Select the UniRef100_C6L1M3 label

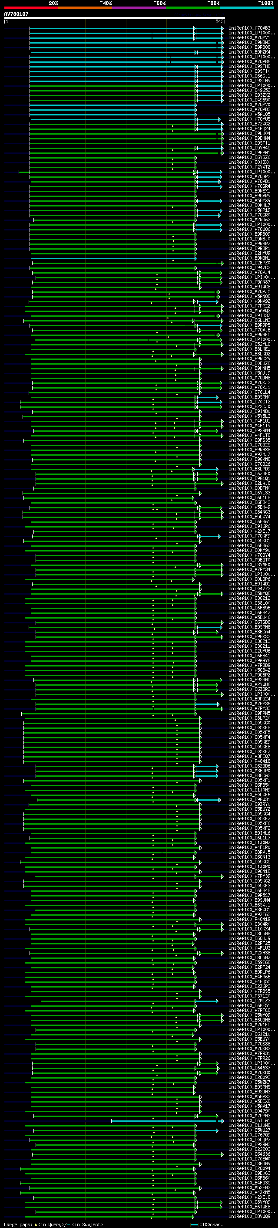pyautogui.click(x=249, y=320)
